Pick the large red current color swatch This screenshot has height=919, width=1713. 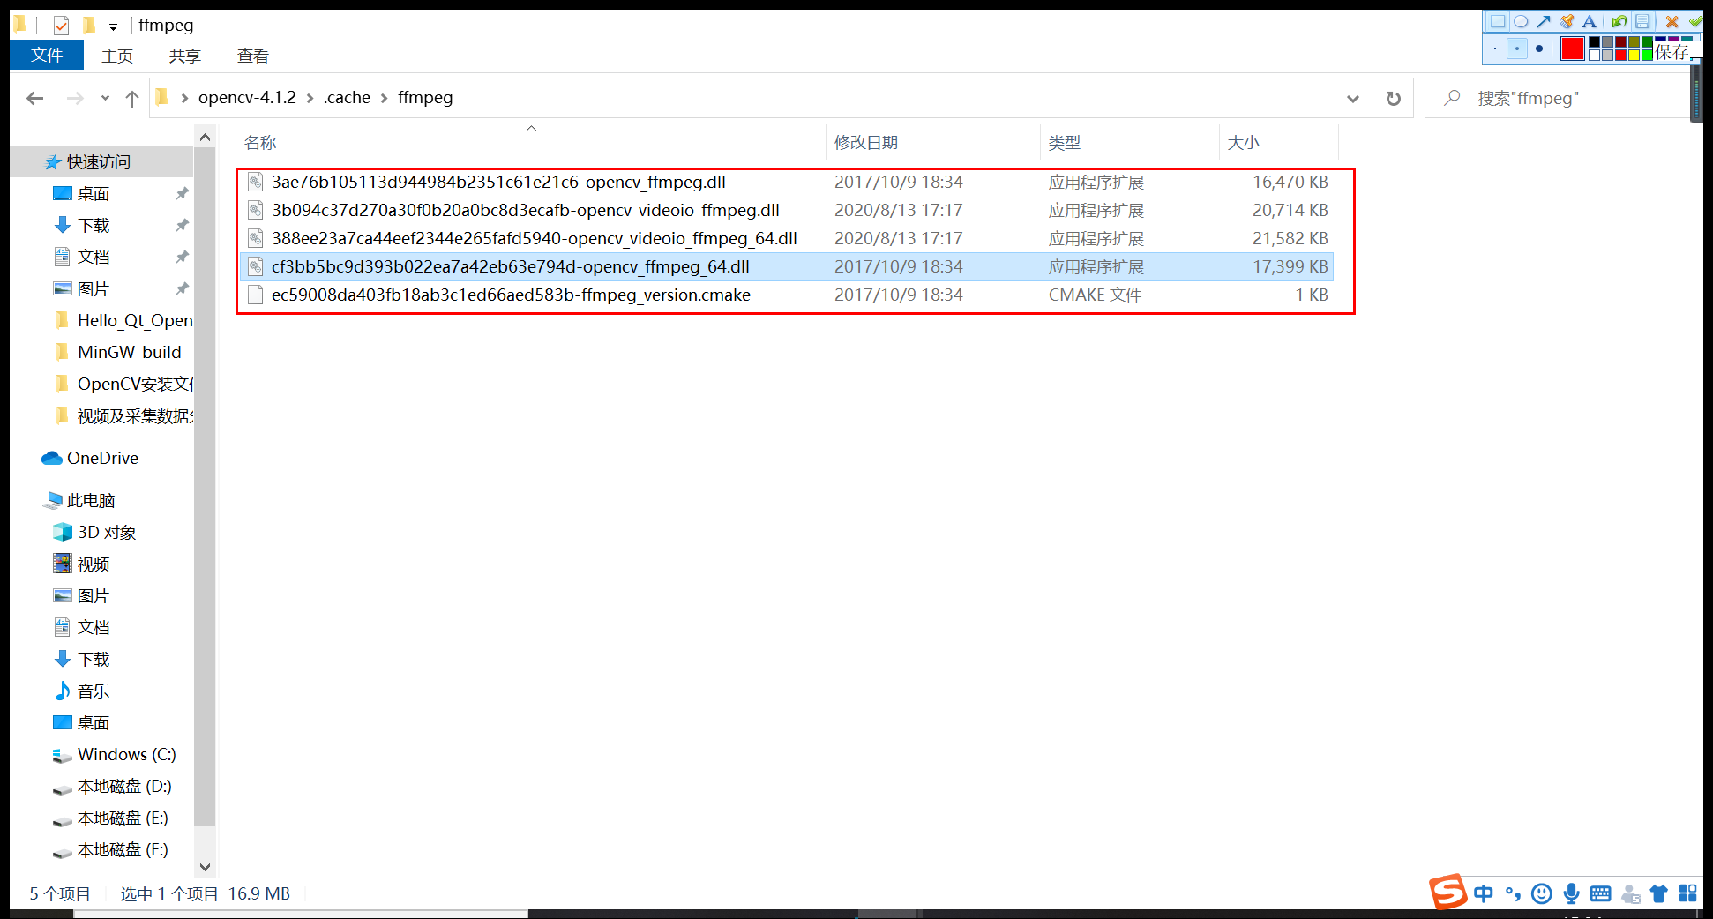[1573, 49]
